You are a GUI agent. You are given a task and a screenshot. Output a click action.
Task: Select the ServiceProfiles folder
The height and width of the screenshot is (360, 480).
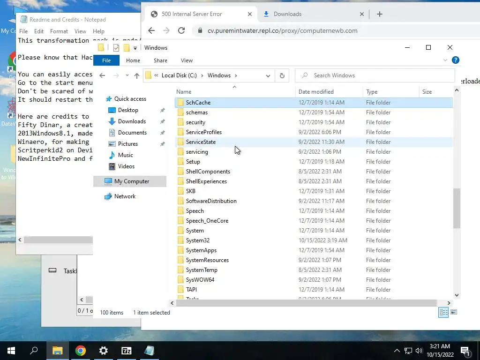tap(203, 132)
